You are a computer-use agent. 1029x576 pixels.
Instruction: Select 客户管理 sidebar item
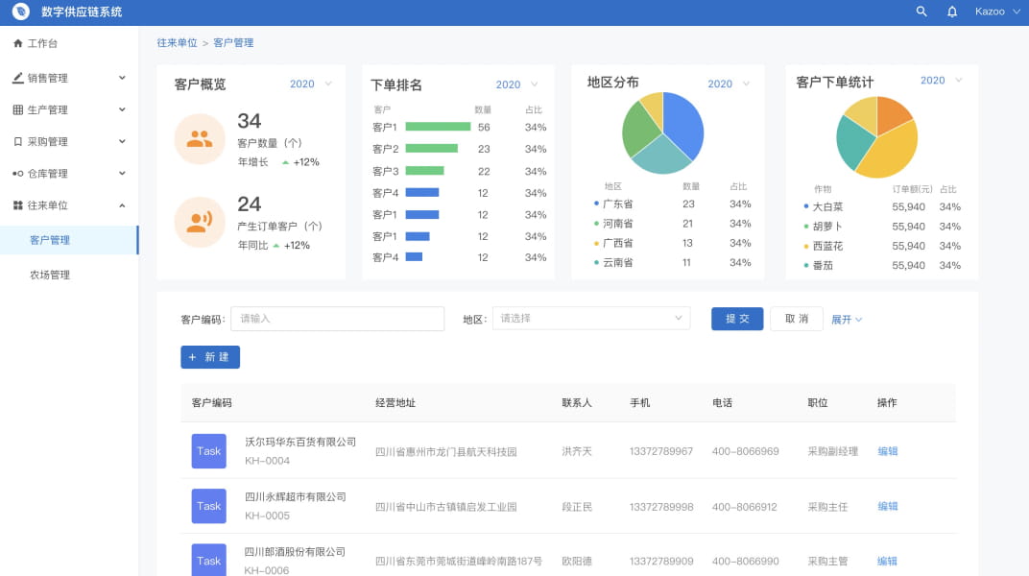point(69,240)
